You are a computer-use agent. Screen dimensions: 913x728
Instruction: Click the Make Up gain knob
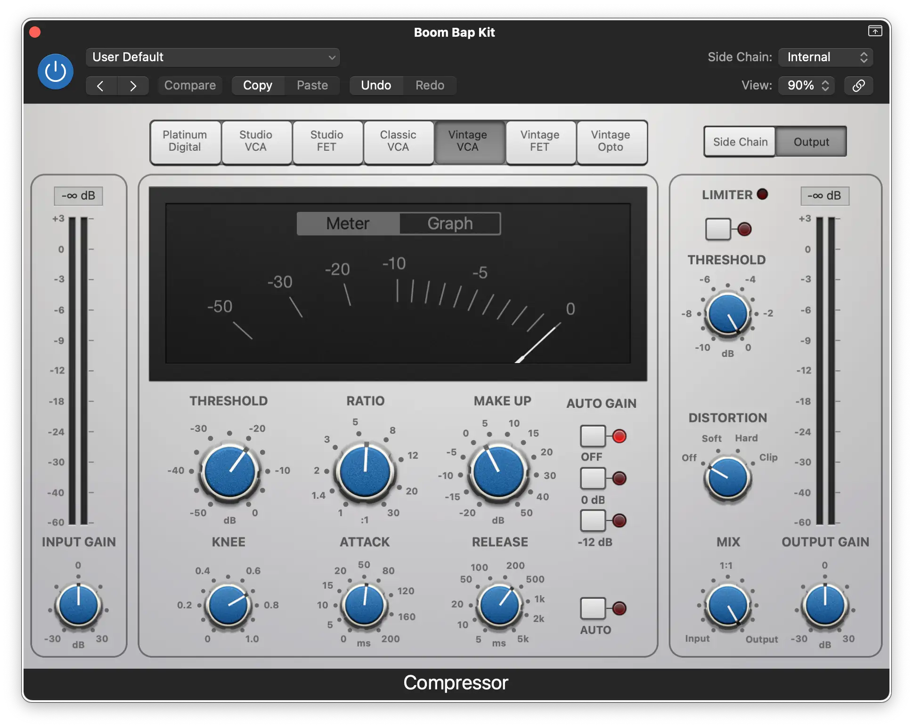pyautogui.click(x=498, y=471)
